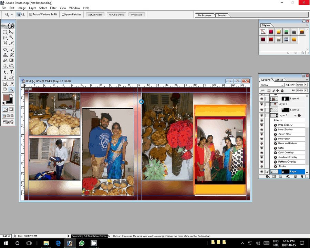Image resolution: width=310 pixels, height=248 pixels.
Task: Select the Lasso tool
Action: point(5,38)
